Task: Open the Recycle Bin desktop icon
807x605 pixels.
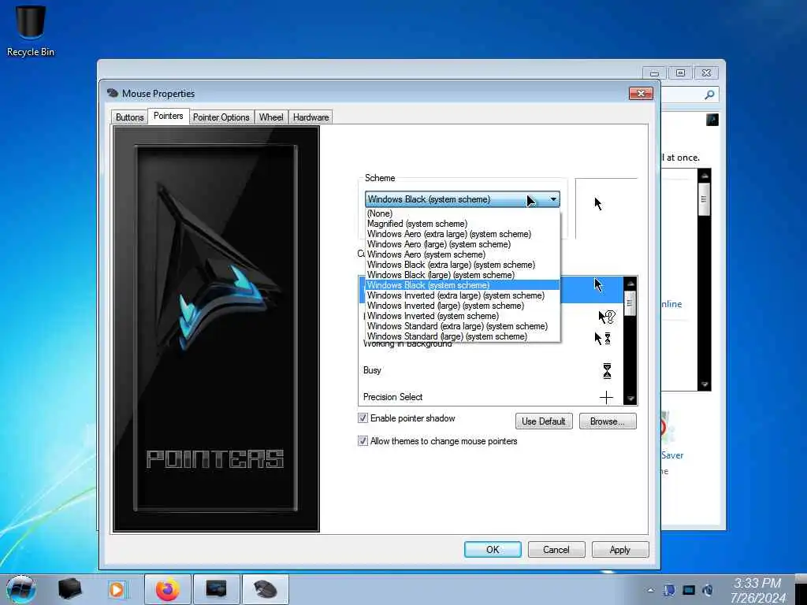Action: (x=31, y=31)
